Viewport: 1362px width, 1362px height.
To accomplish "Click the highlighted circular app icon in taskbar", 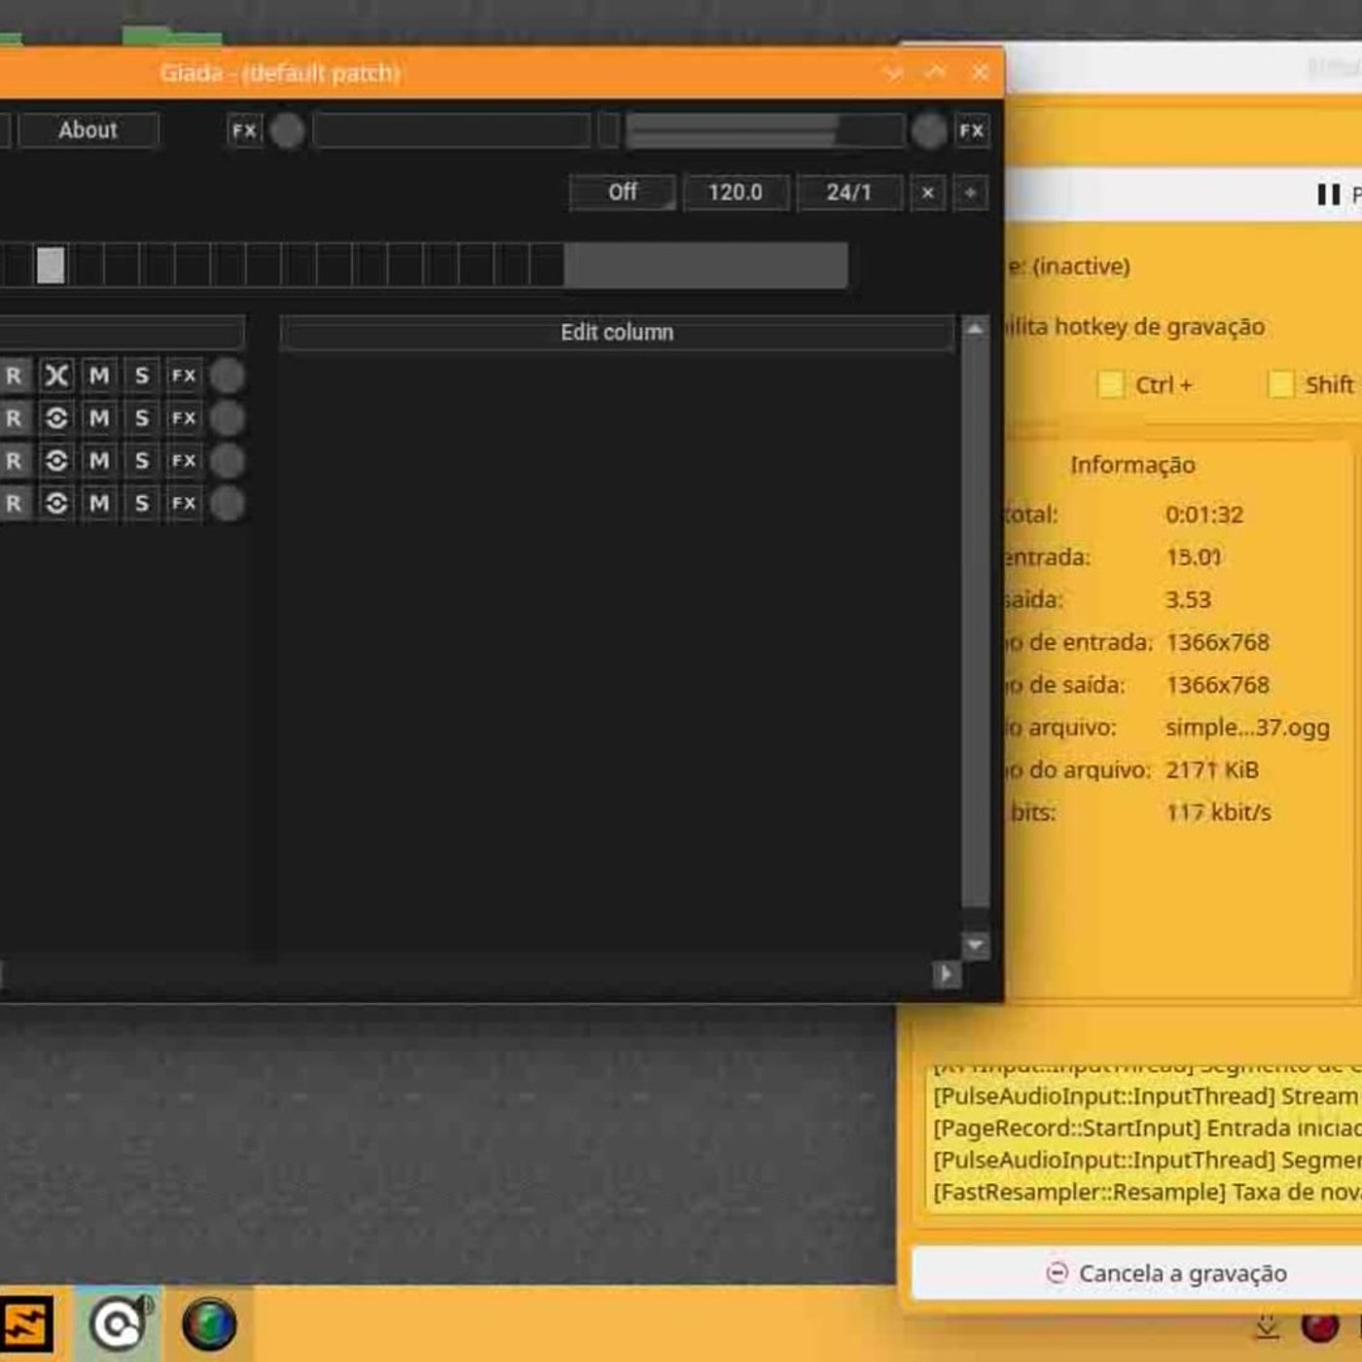I will click(x=119, y=1324).
